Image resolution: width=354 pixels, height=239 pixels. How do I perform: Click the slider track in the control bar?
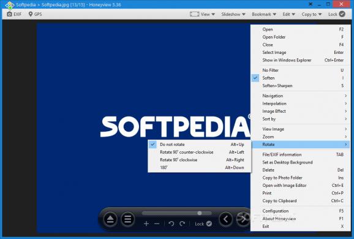tap(177, 213)
